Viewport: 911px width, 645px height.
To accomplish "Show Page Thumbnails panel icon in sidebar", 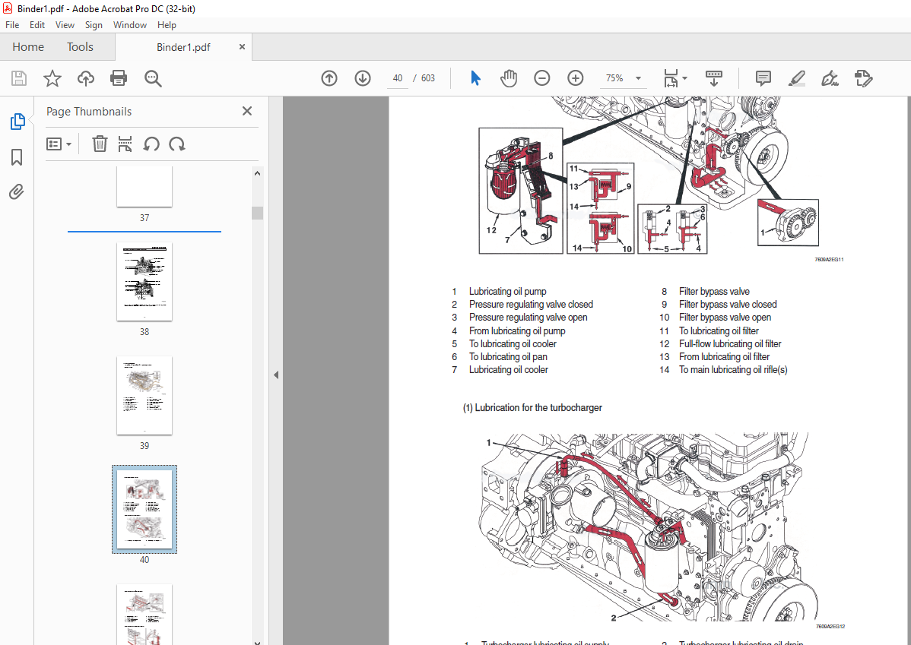I will click(17, 122).
